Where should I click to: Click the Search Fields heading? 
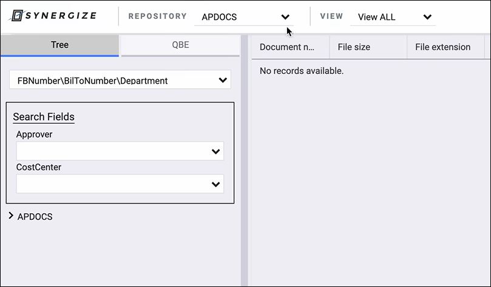(44, 117)
